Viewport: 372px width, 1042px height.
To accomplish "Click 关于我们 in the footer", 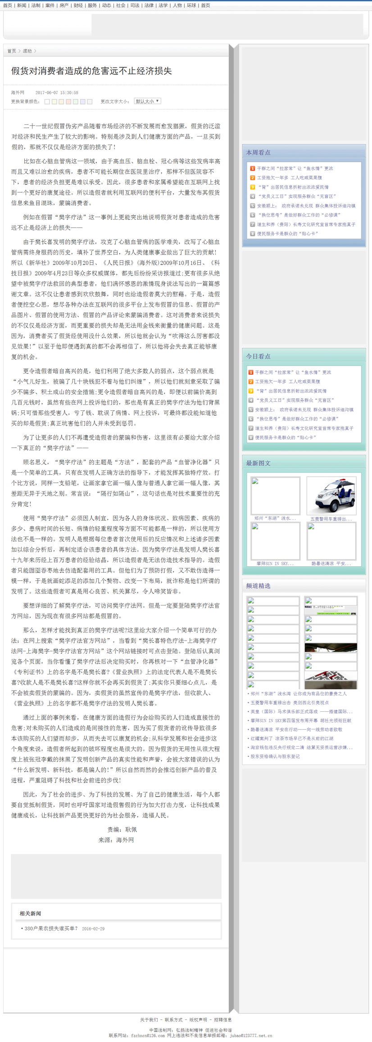I will point(149,1019).
